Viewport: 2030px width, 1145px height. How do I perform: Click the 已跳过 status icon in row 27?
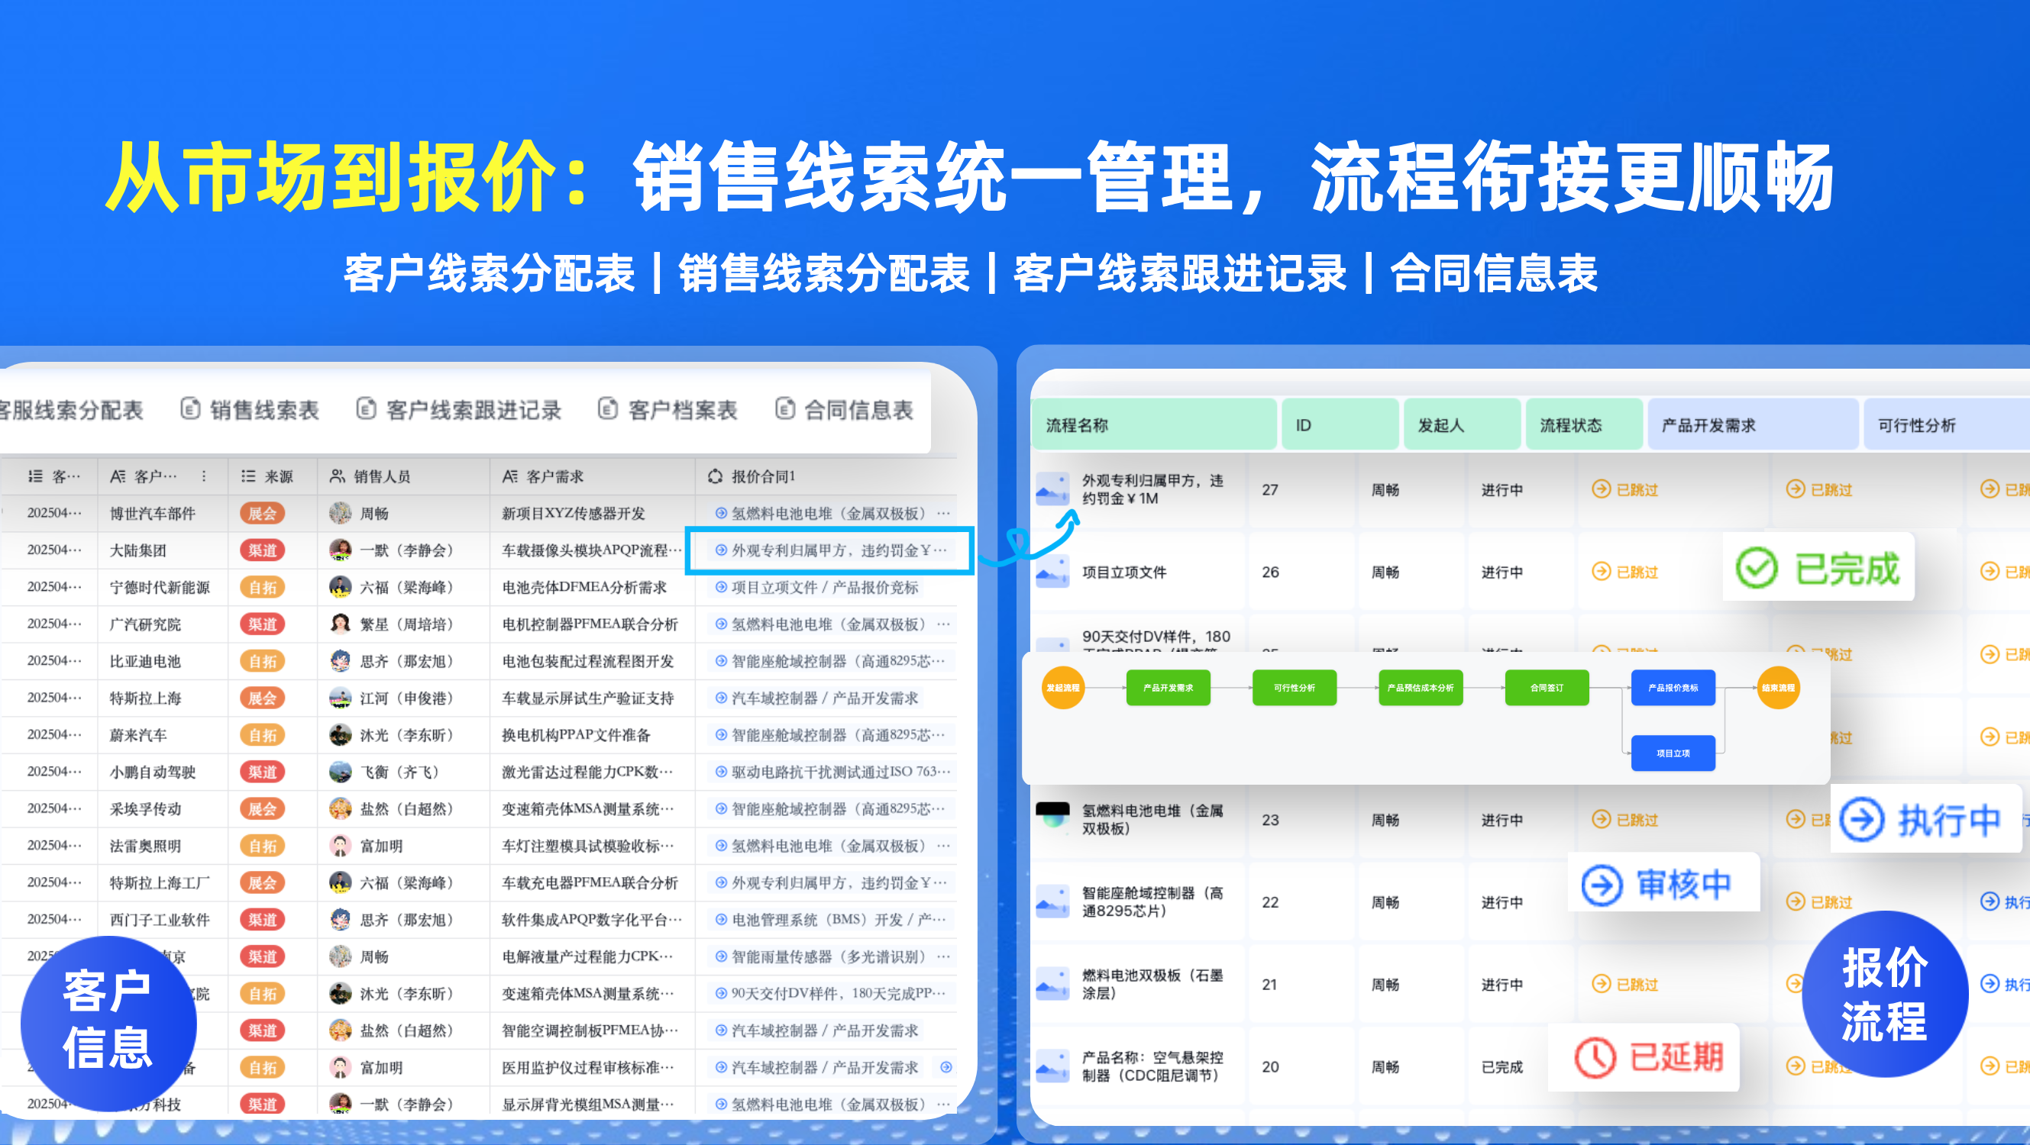click(1601, 489)
